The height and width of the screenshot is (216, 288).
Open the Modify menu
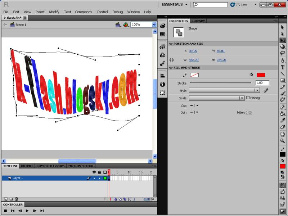click(x=54, y=12)
